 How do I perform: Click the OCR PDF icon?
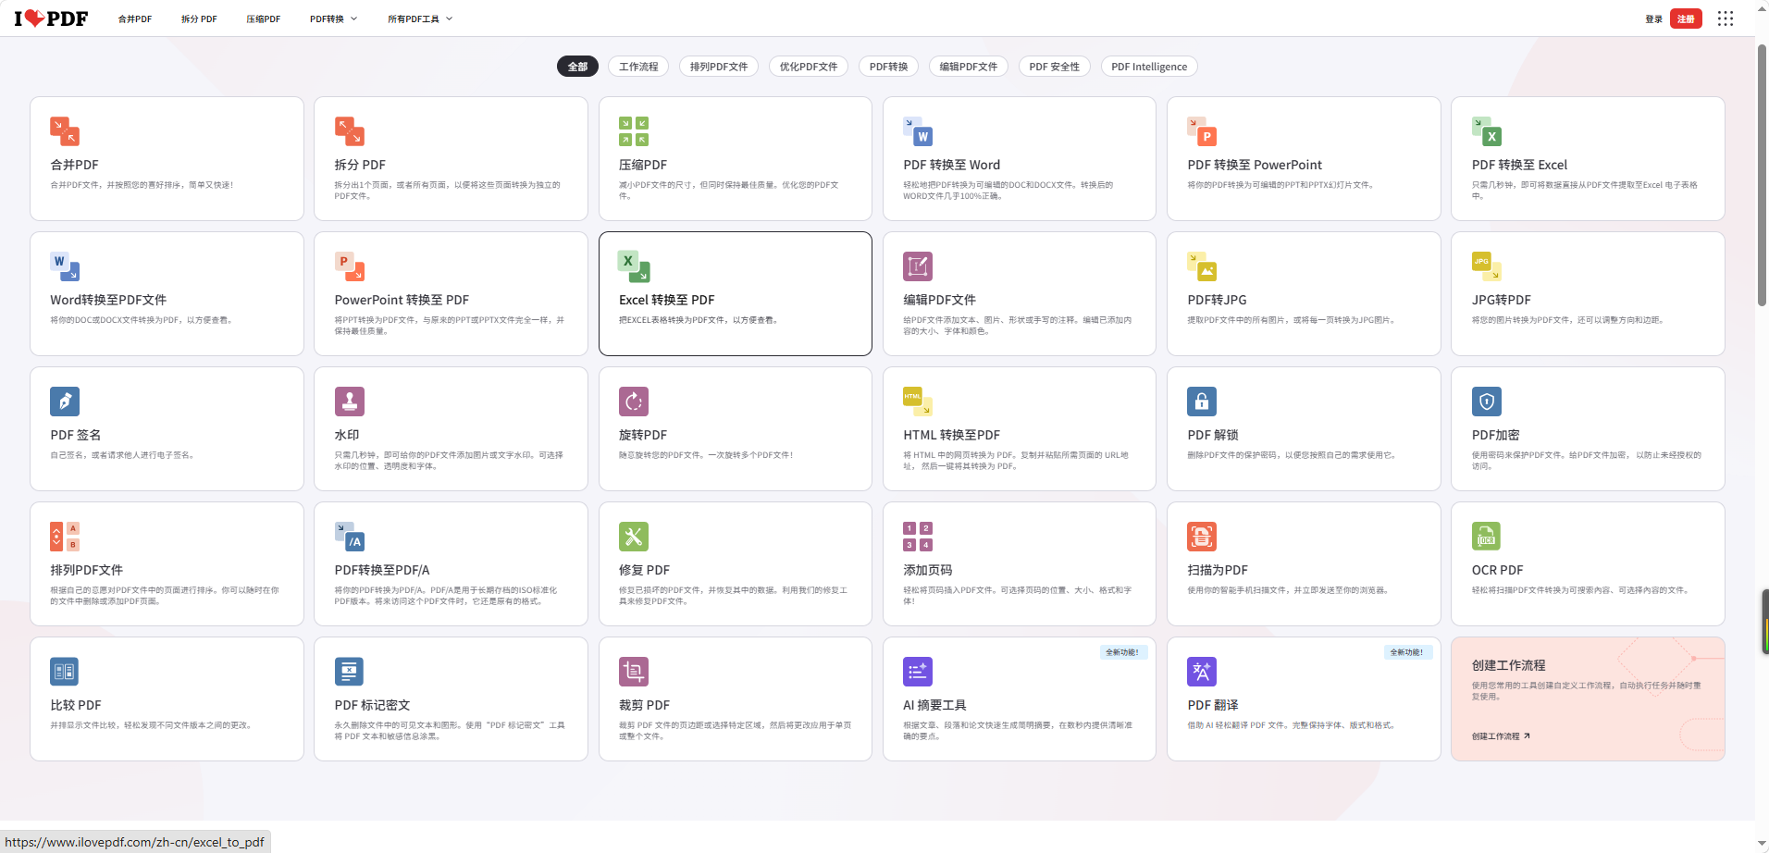[x=1486, y=537]
